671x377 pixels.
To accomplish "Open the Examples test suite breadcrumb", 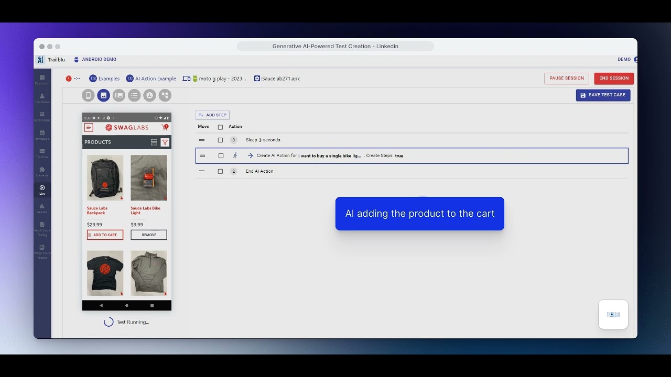I will 104,79.
